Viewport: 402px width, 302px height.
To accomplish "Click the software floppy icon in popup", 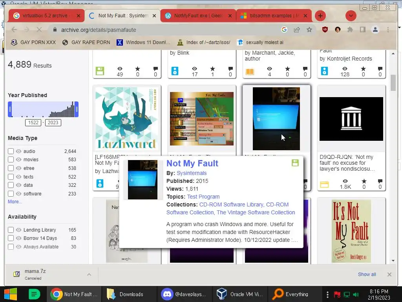I will (295, 162).
